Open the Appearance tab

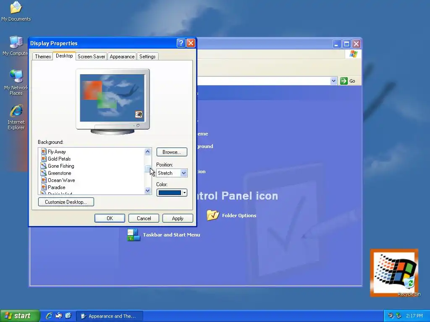pyautogui.click(x=122, y=57)
